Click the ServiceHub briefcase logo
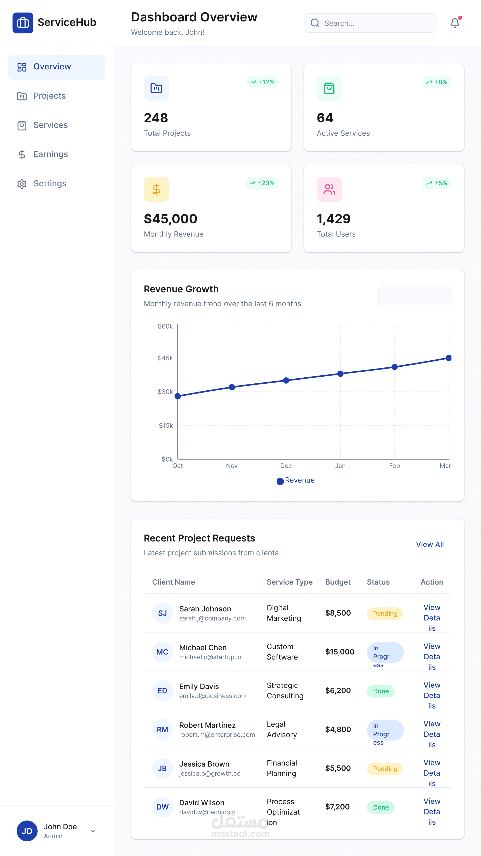The width and height of the screenshot is (481, 856). 23,23
